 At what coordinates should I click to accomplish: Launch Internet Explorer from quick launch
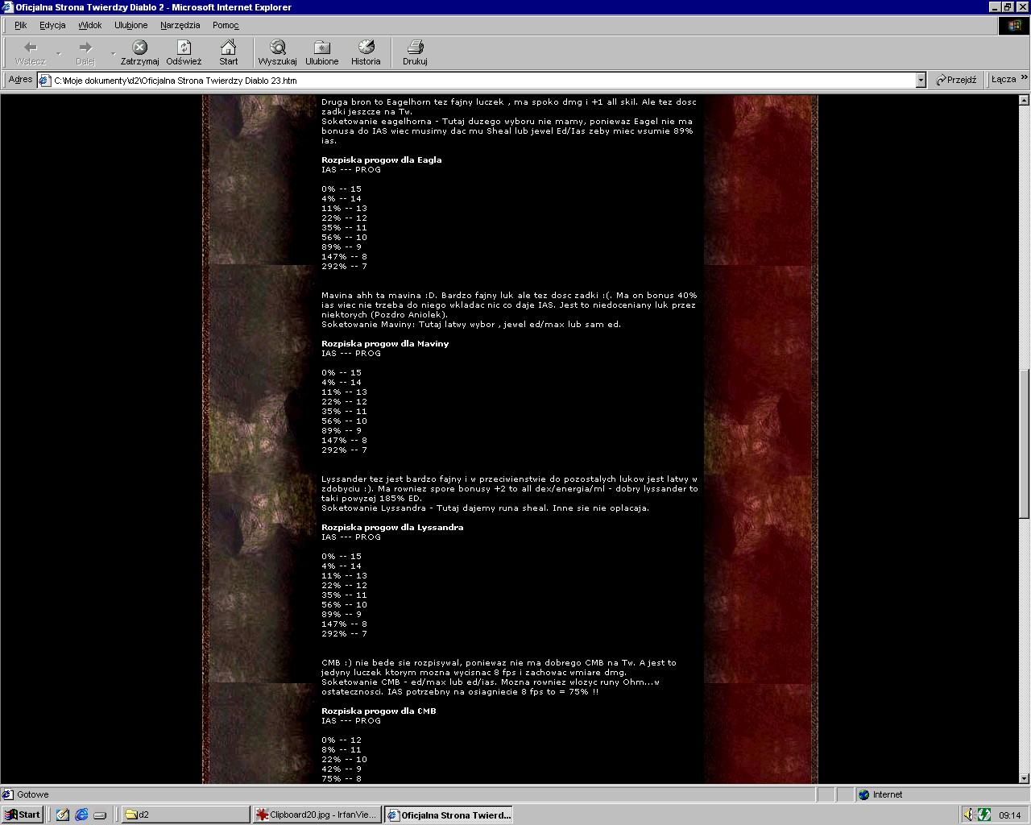point(81,815)
